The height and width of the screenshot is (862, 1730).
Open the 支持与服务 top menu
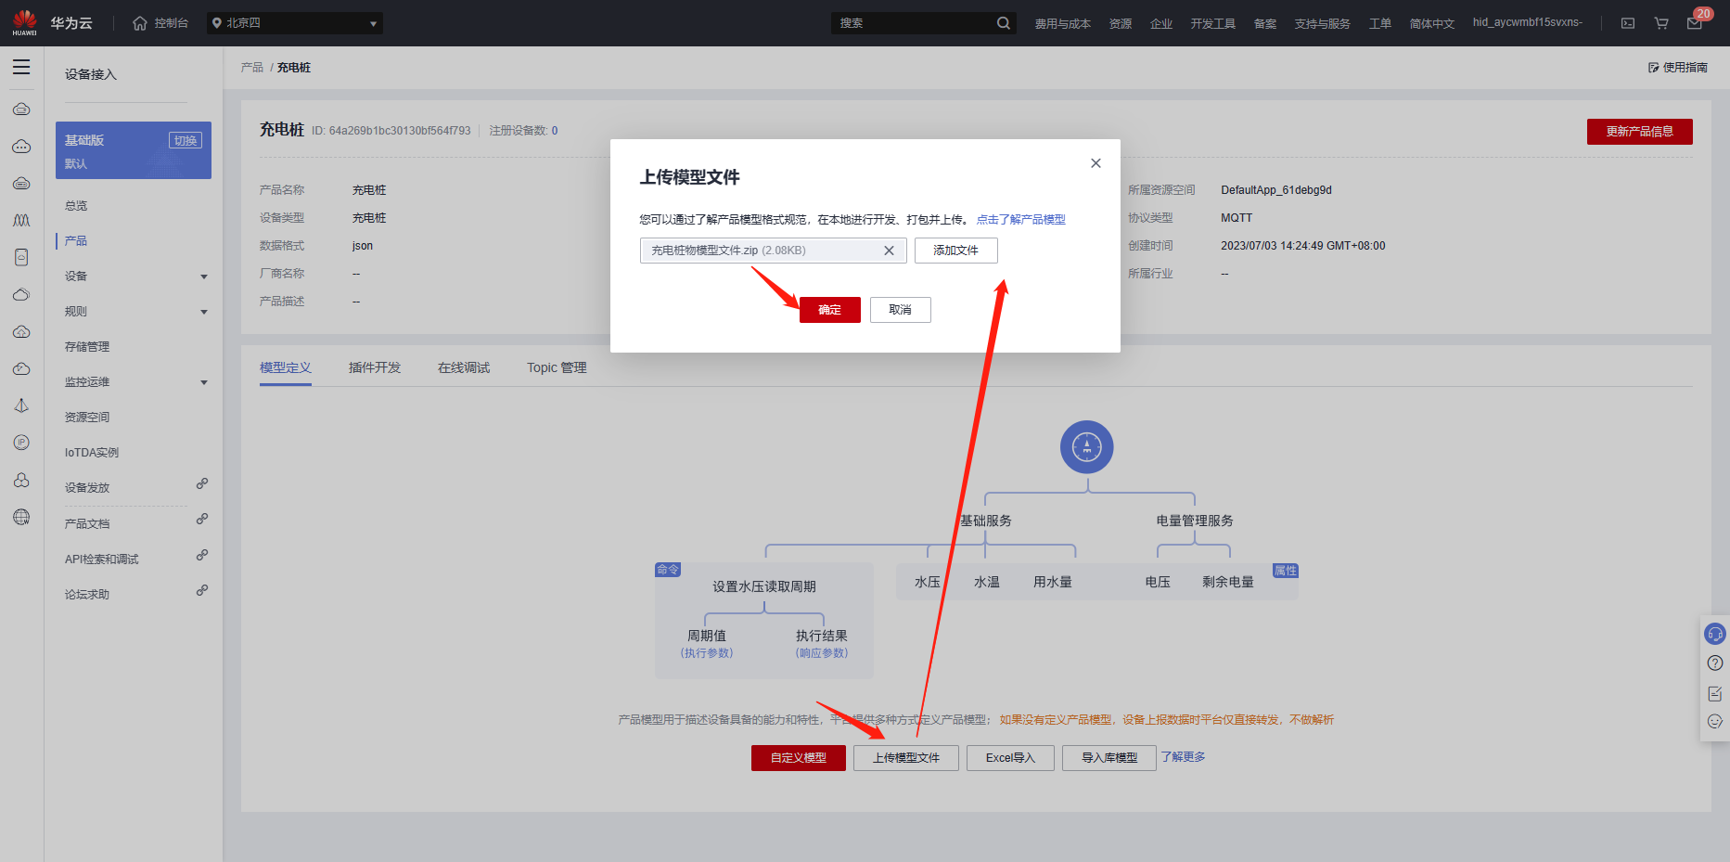tap(1323, 23)
